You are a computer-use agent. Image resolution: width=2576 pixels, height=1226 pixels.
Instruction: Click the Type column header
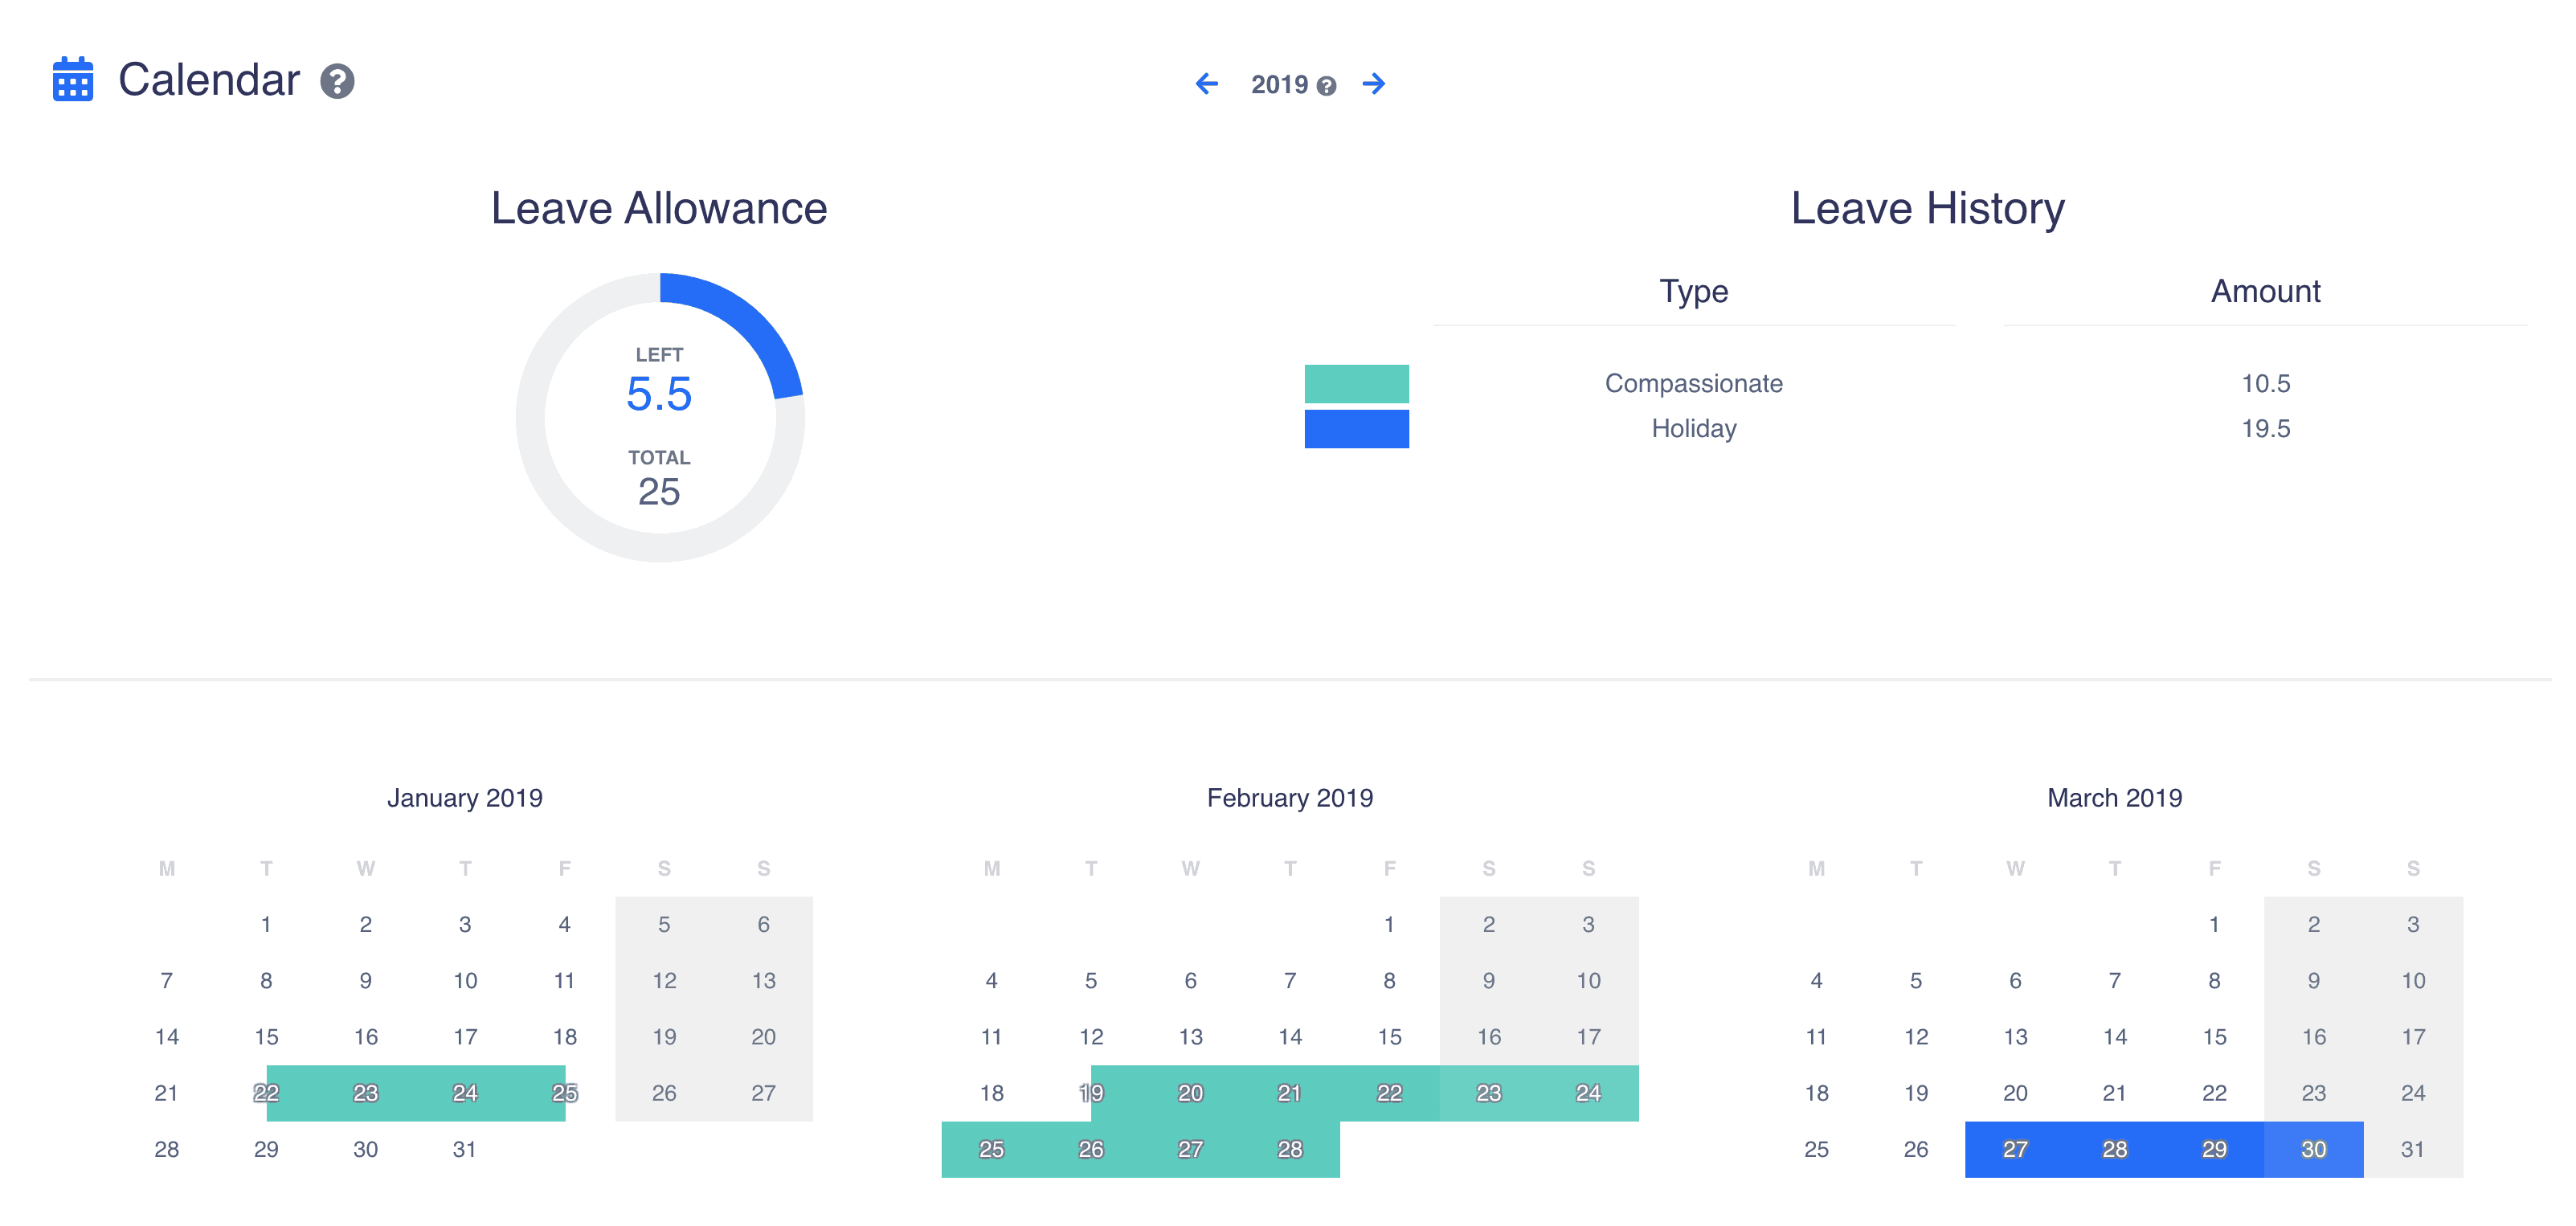pos(1693,291)
